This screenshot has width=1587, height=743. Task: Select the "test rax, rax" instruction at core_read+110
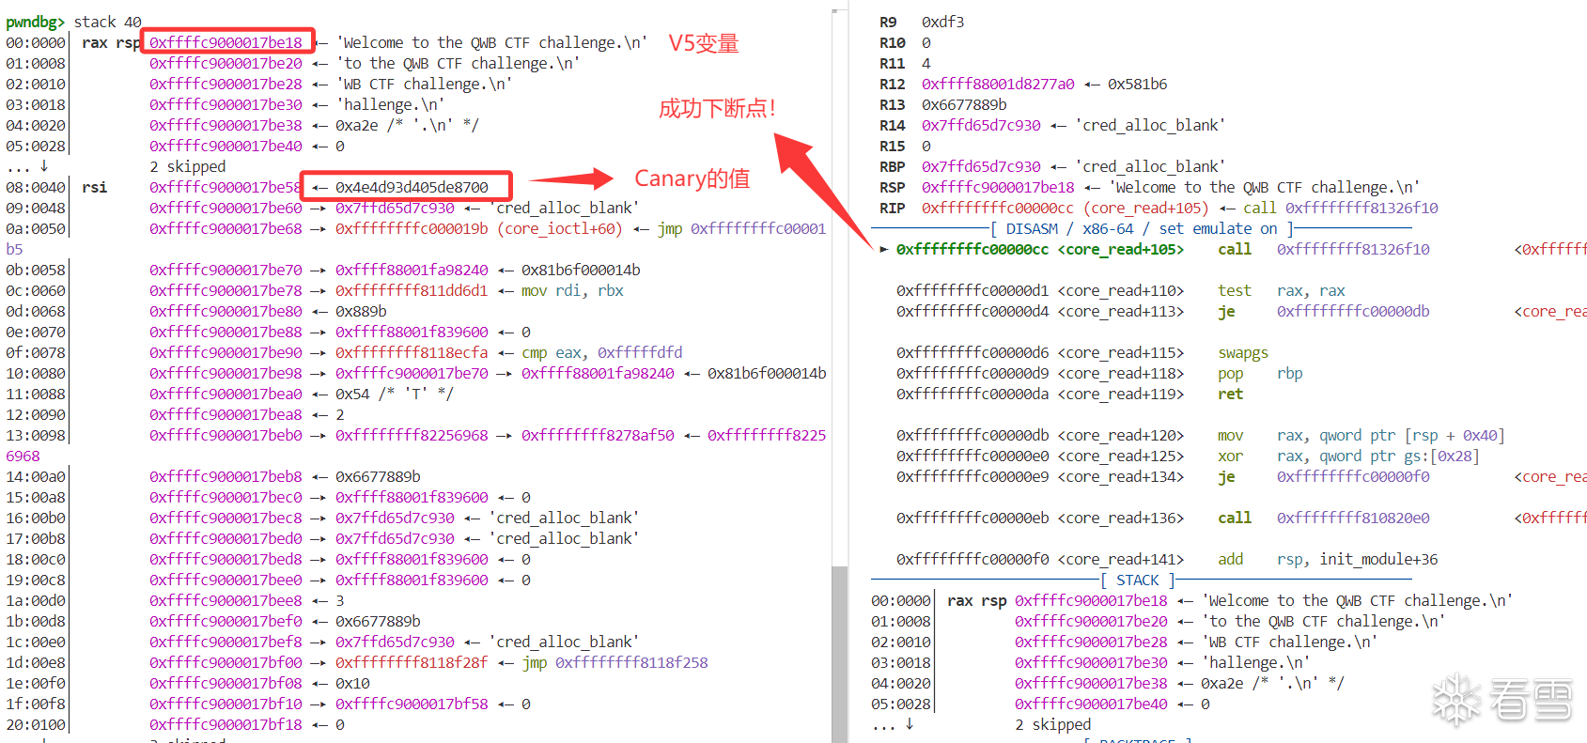pos(1282,290)
